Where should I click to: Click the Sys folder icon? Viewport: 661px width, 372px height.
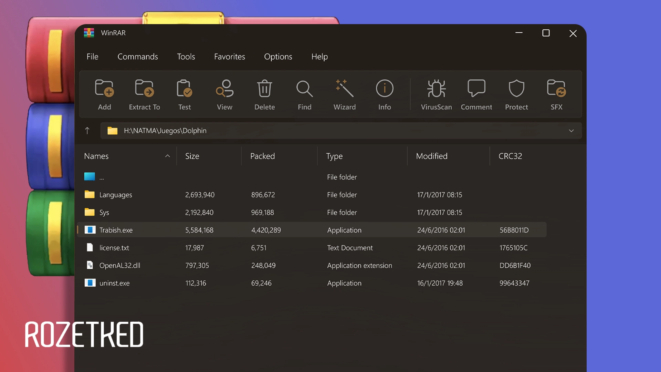click(90, 212)
